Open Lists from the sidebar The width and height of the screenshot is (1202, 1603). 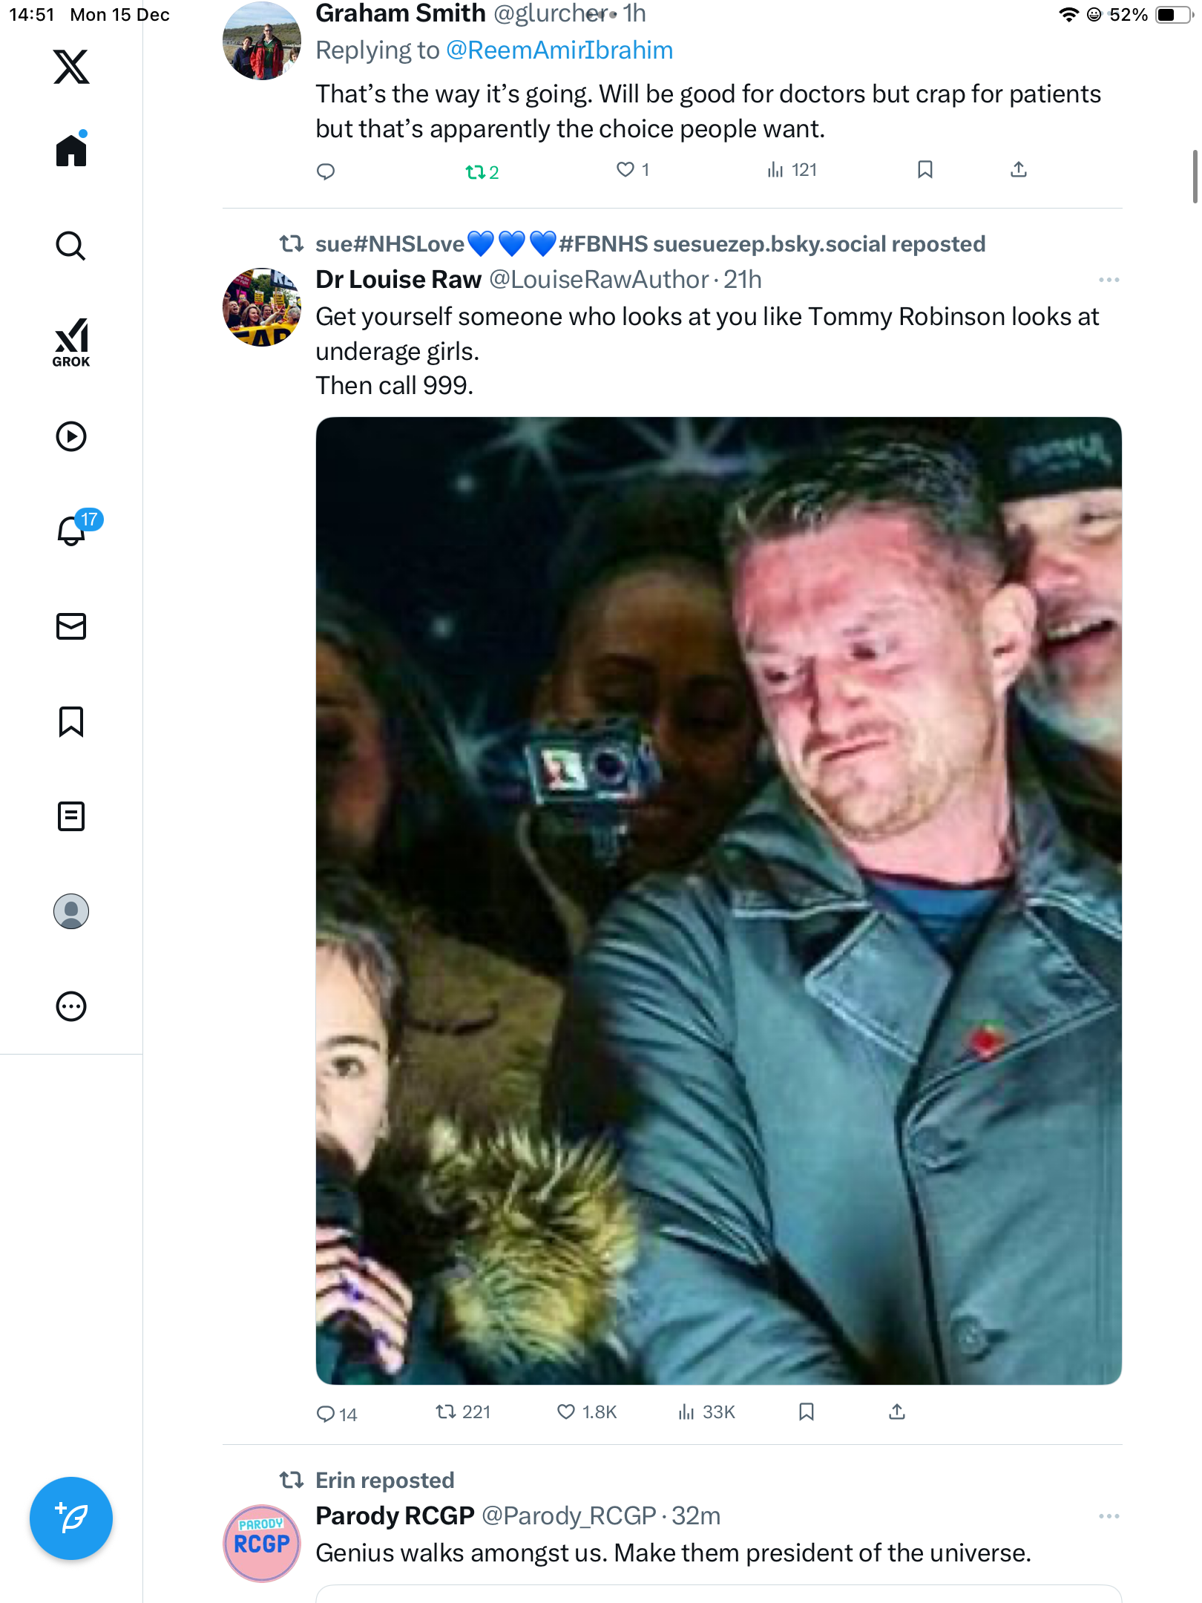pyautogui.click(x=71, y=816)
